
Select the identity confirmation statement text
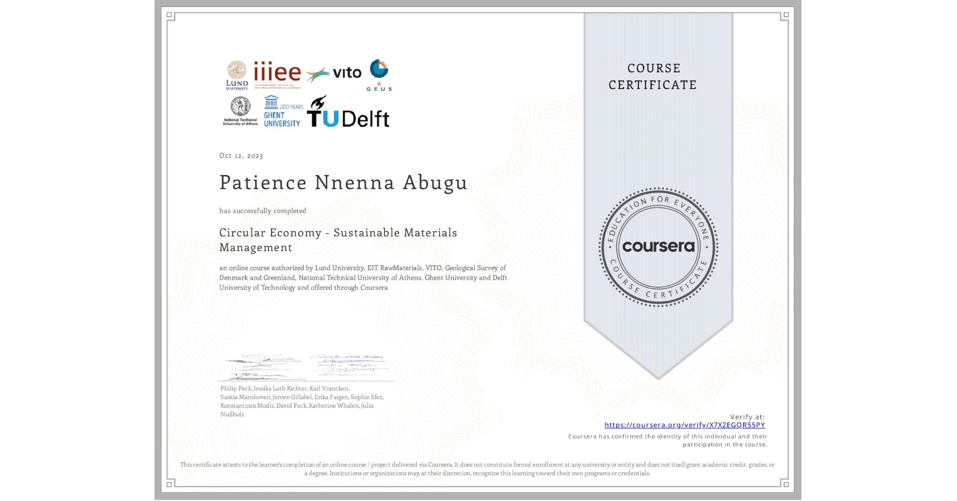pos(668,440)
